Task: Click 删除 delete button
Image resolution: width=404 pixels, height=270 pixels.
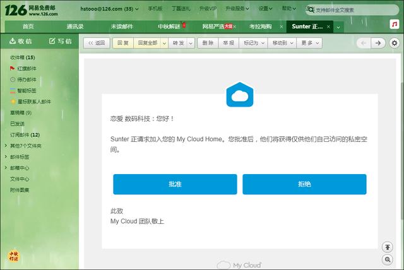Action: coord(208,43)
